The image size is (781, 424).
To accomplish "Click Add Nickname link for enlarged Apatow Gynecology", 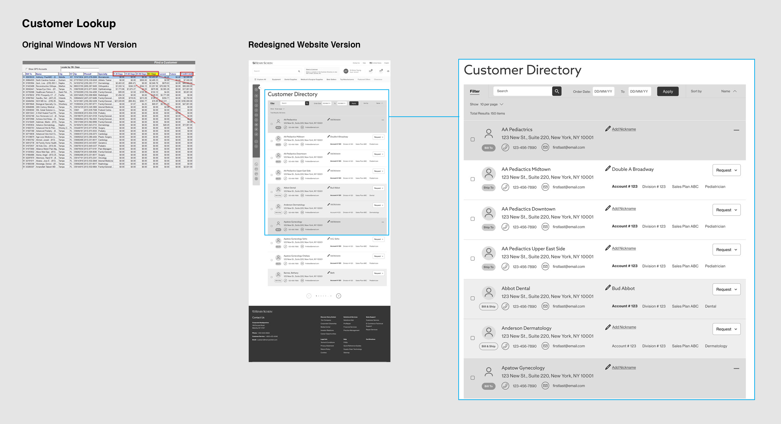I will point(624,367).
